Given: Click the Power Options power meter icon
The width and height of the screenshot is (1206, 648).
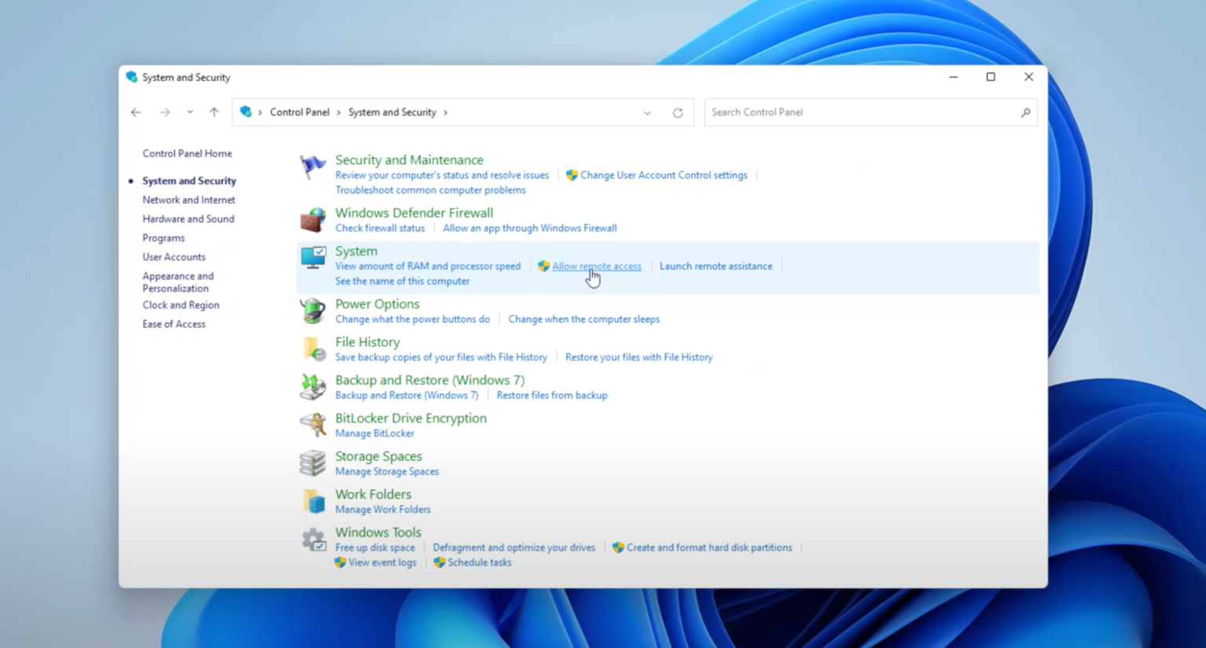Looking at the screenshot, I should click(312, 309).
